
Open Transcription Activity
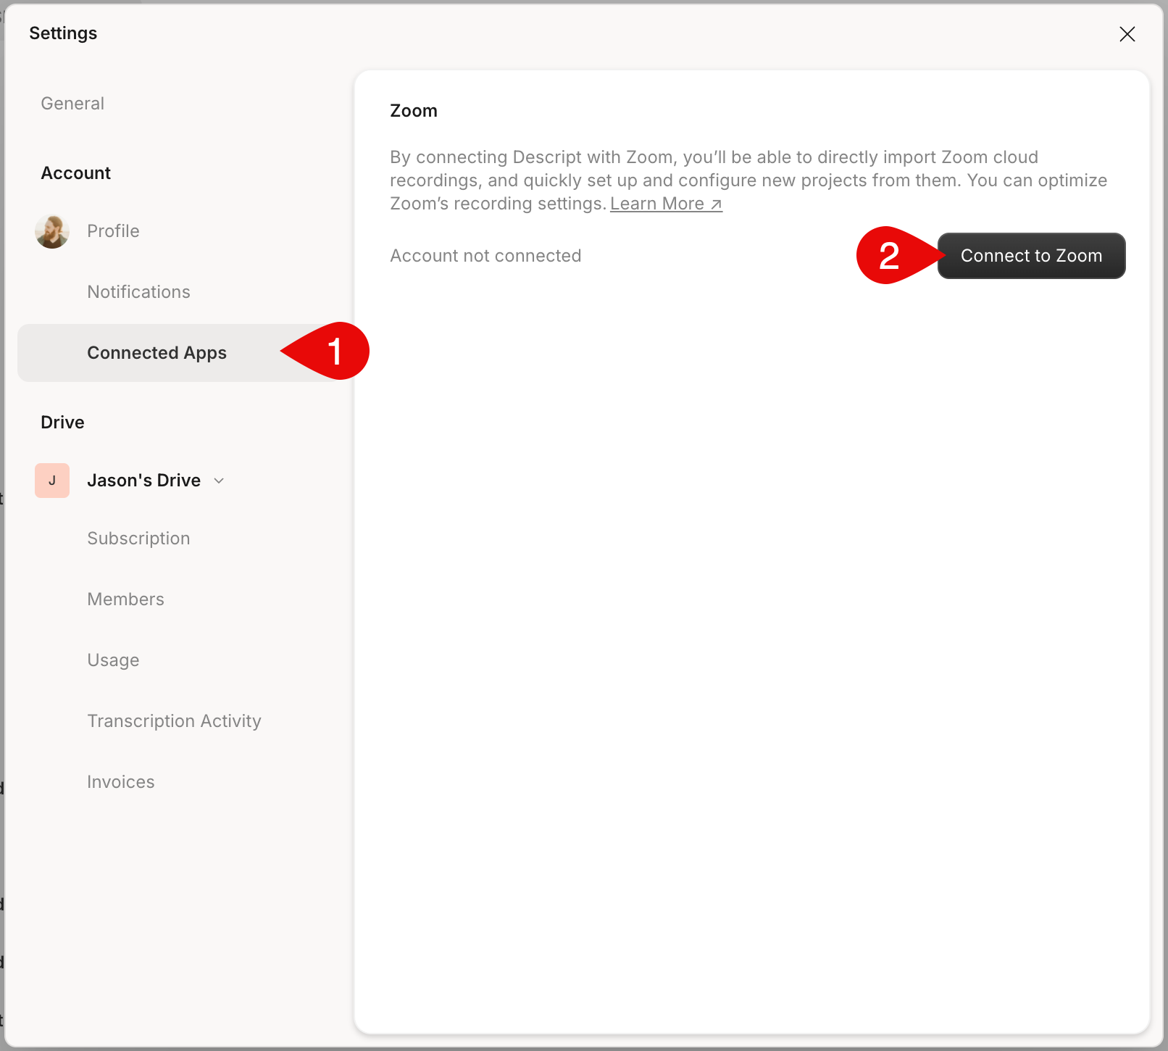174,721
